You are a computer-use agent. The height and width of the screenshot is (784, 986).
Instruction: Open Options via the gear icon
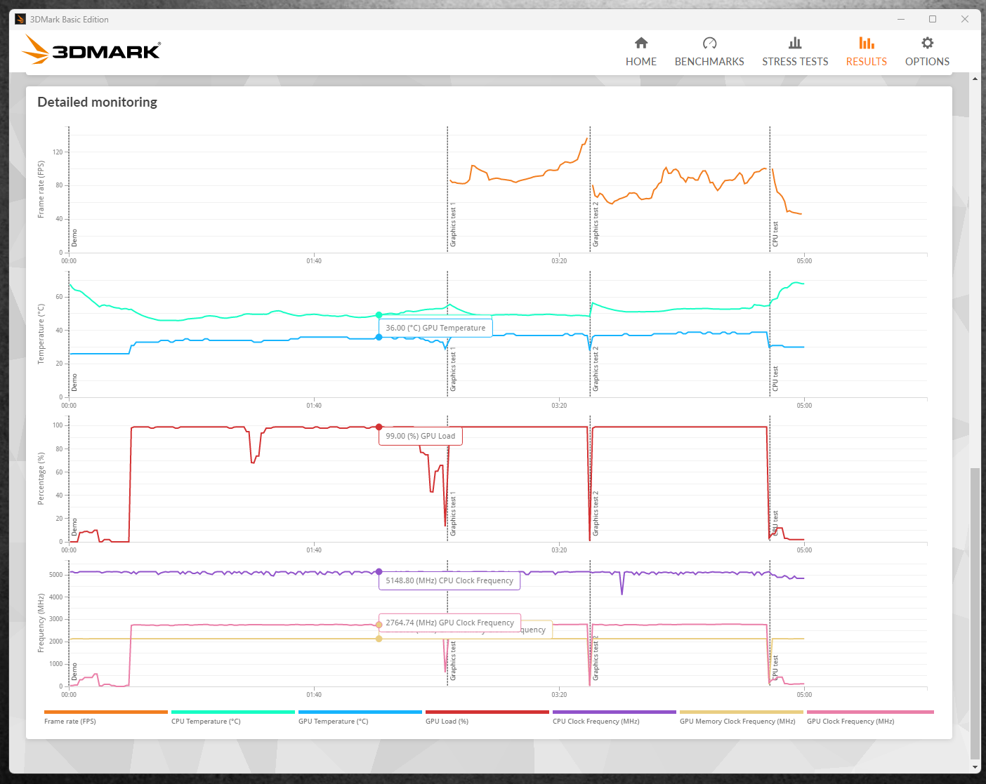point(928,43)
